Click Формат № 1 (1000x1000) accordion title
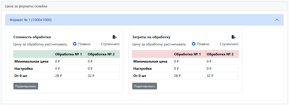Screen dimensions: 289x105 click(x=30, y=20)
